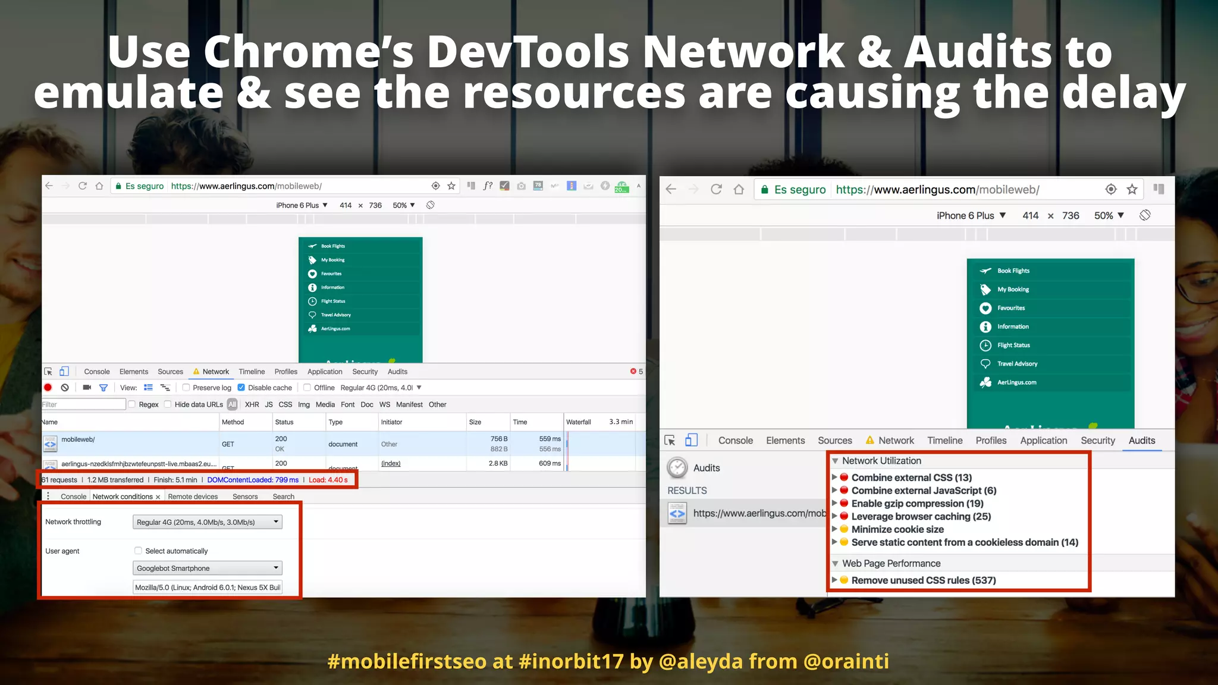Reload the page in right browser window
Image resolution: width=1218 pixels, height=685 pixels.
[x=717, y=189]
